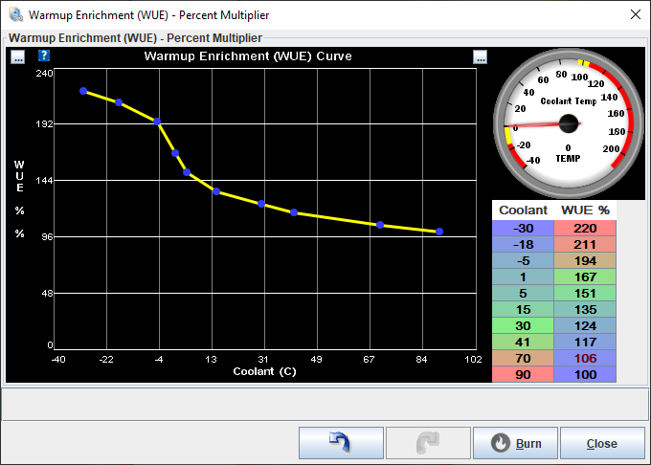The width and height of the screenshot is (651, 465).
Task: Select WUE % cell 194
Action: (x=585, y=260)
